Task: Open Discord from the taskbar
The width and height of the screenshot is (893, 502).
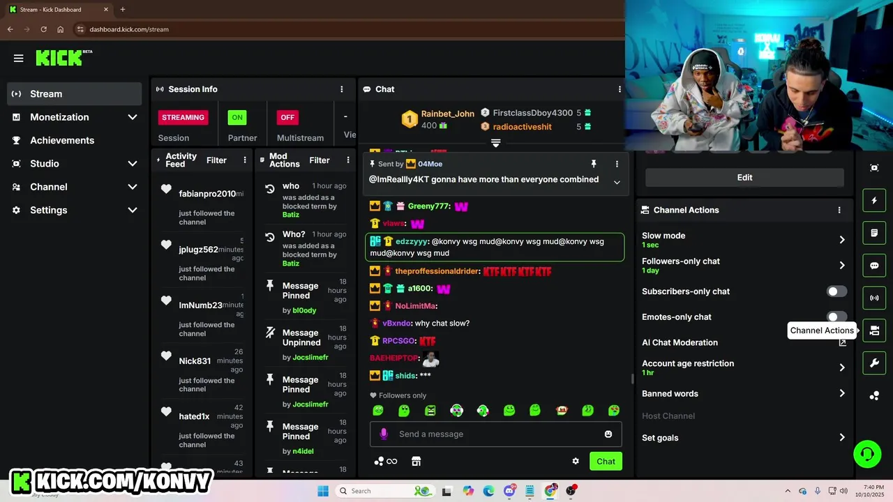Action: [x=509, y=491]
